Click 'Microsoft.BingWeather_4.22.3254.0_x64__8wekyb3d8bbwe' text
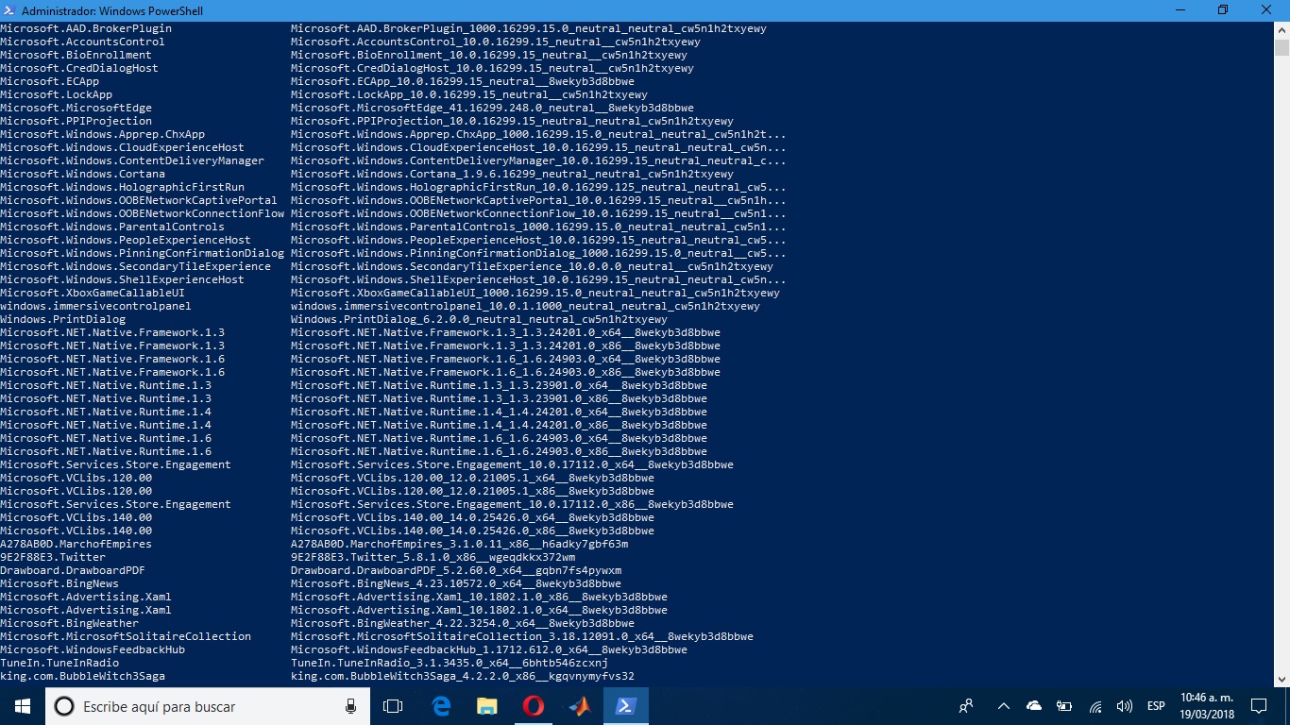Image resolution: width=1290 pixels, height=725 pixels. [x=463, y=623]
